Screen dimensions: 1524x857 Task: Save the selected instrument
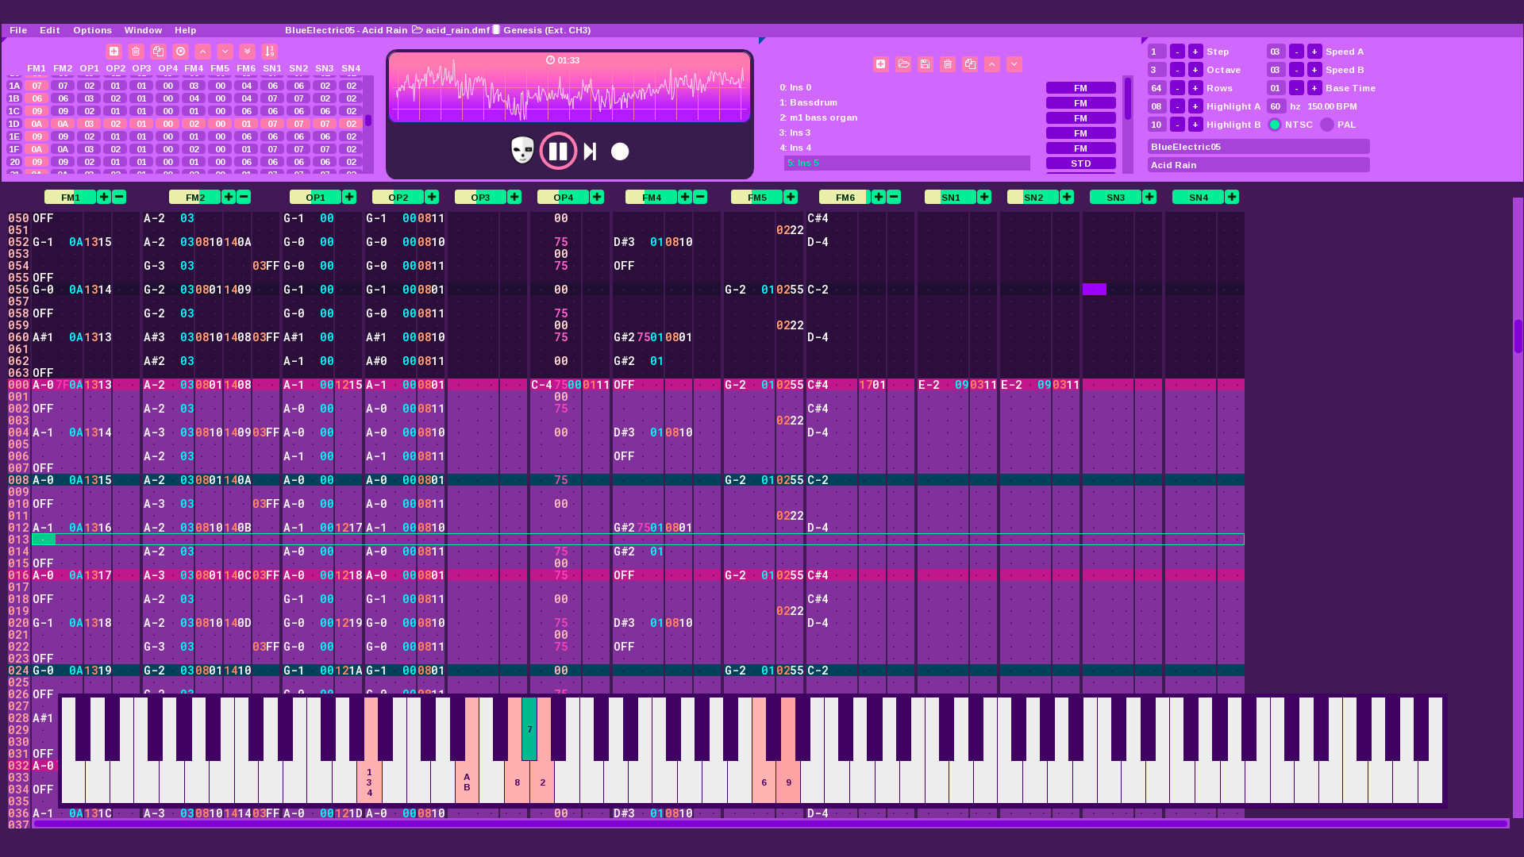point(926,64)
